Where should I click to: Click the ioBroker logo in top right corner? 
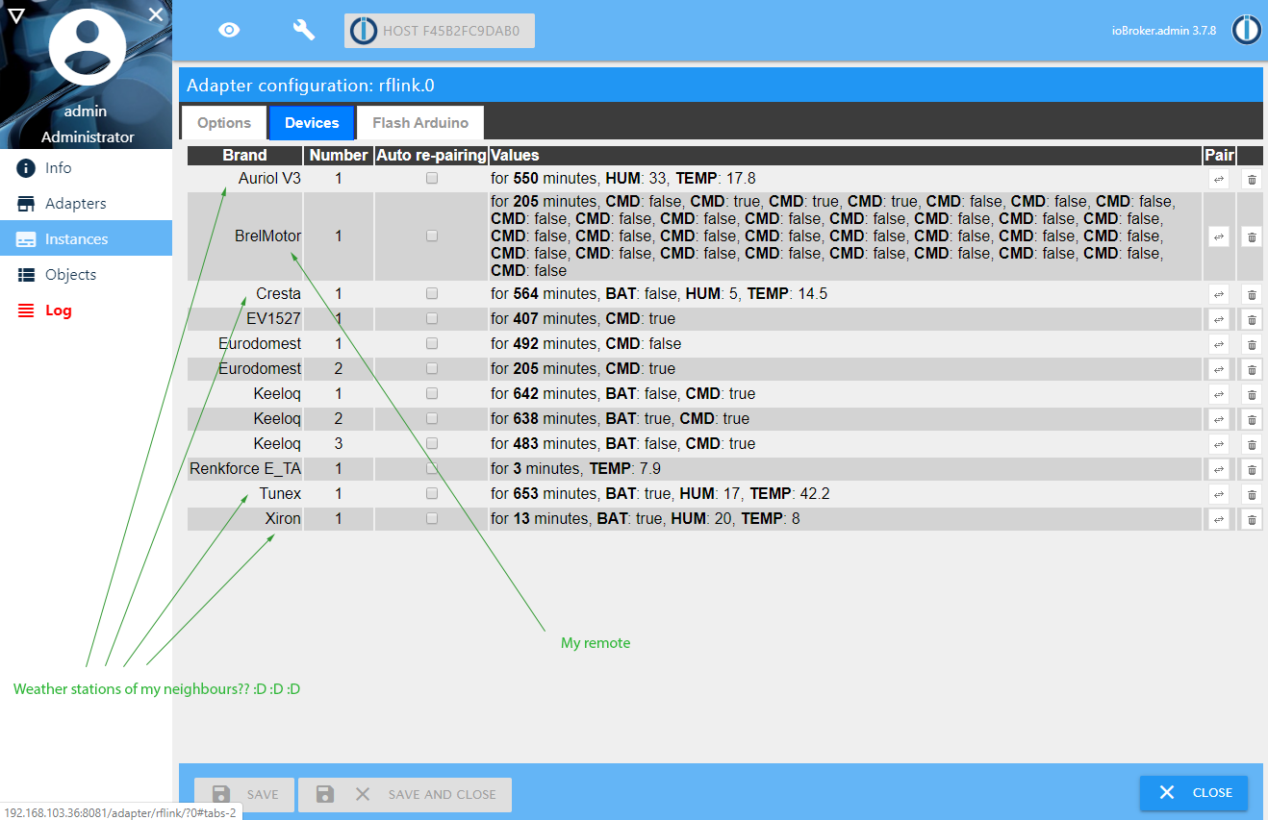click(x=1246, y=30)
